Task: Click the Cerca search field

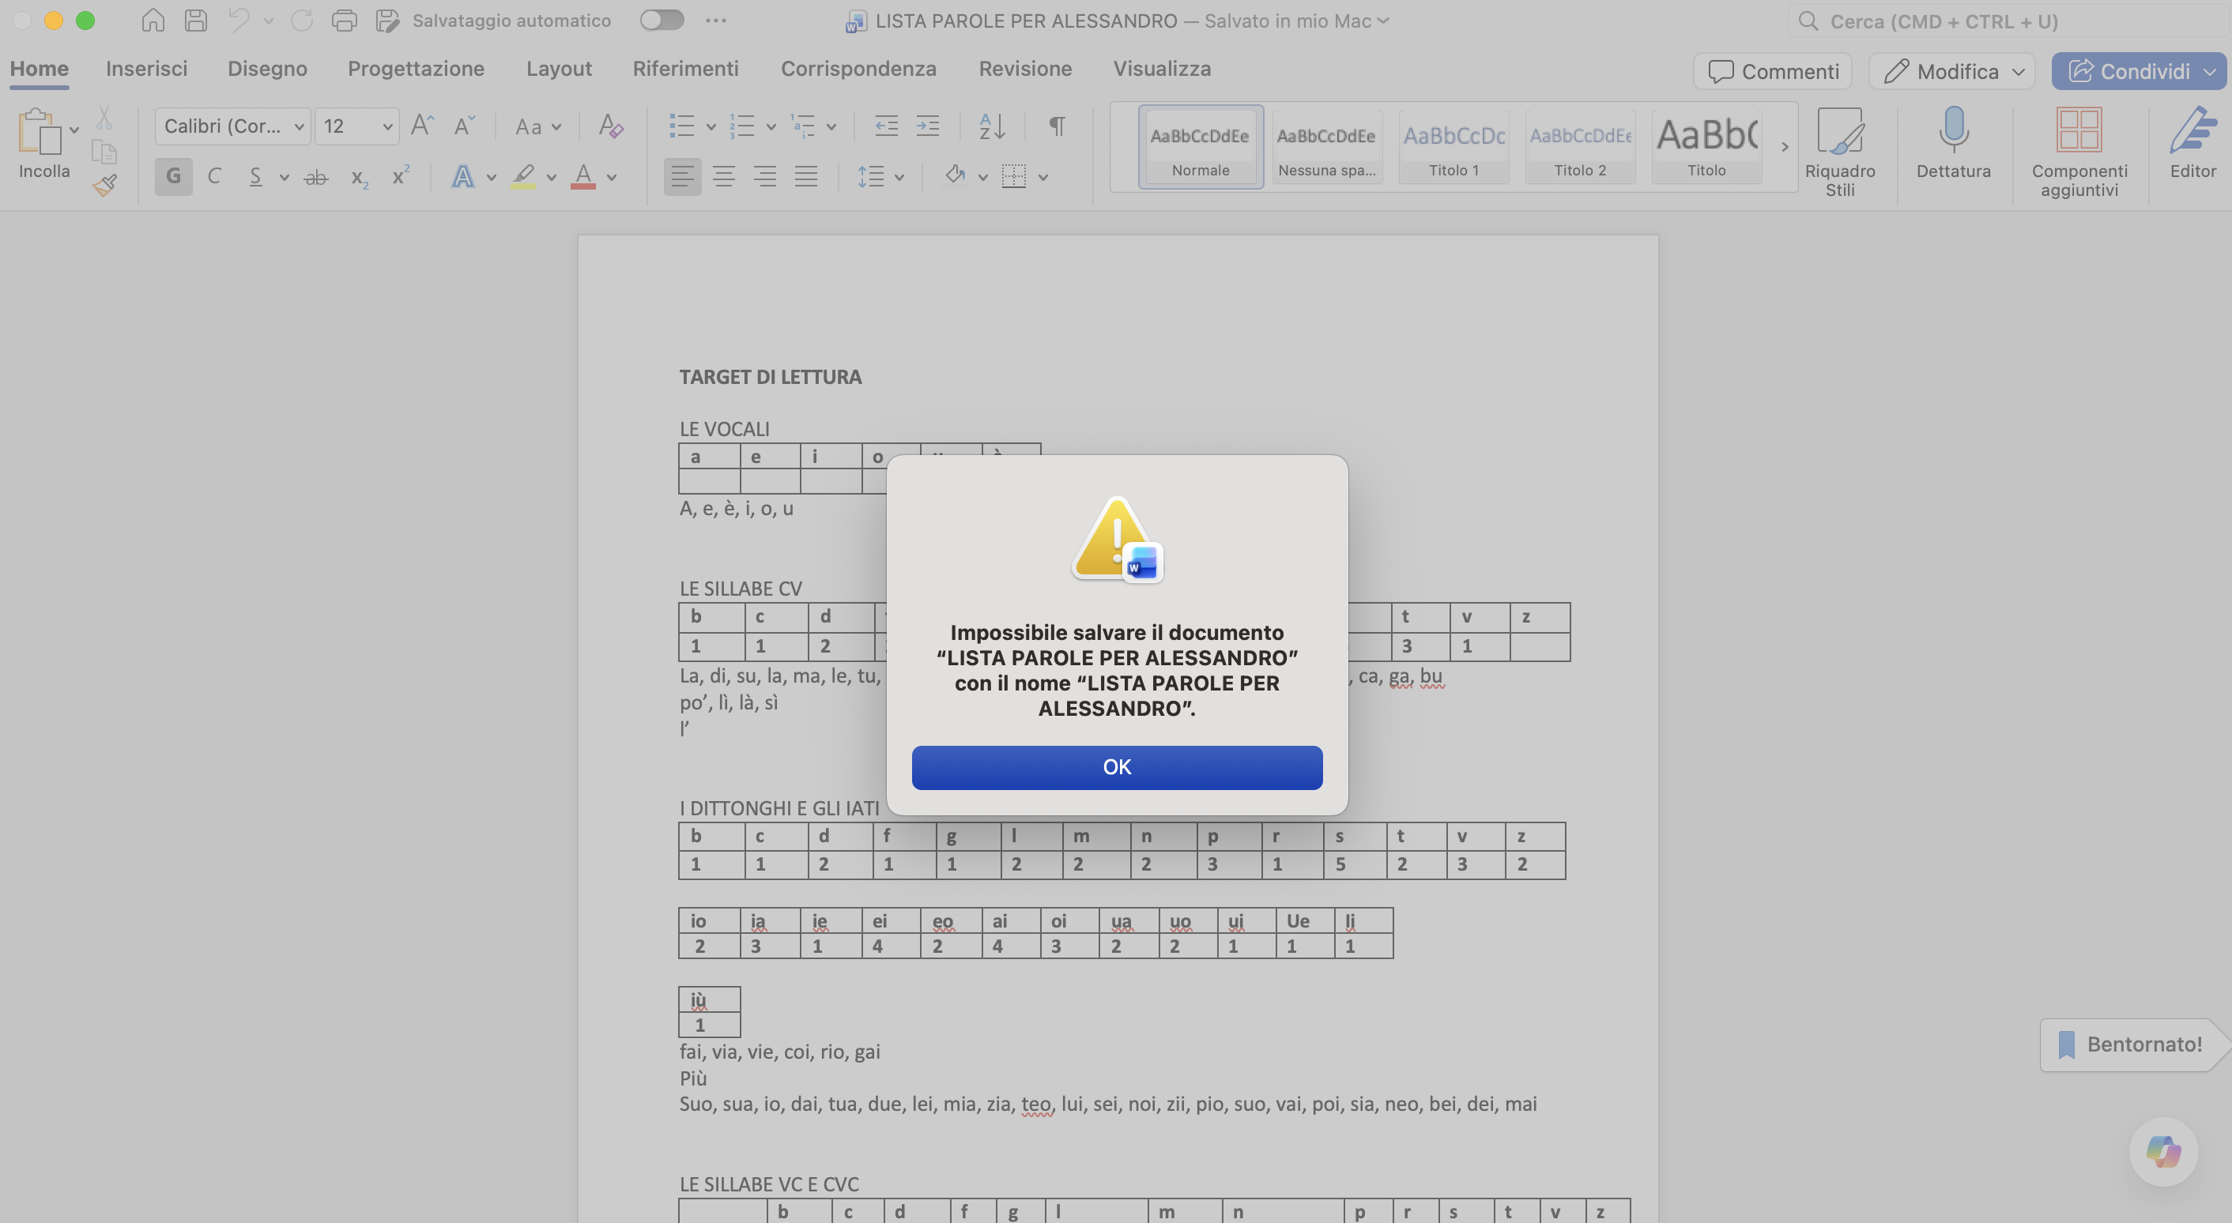Action: click(x=2008, y=21)
